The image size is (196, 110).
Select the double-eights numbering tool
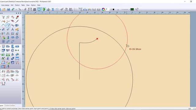pyautogui.click(x=3, y=33)
